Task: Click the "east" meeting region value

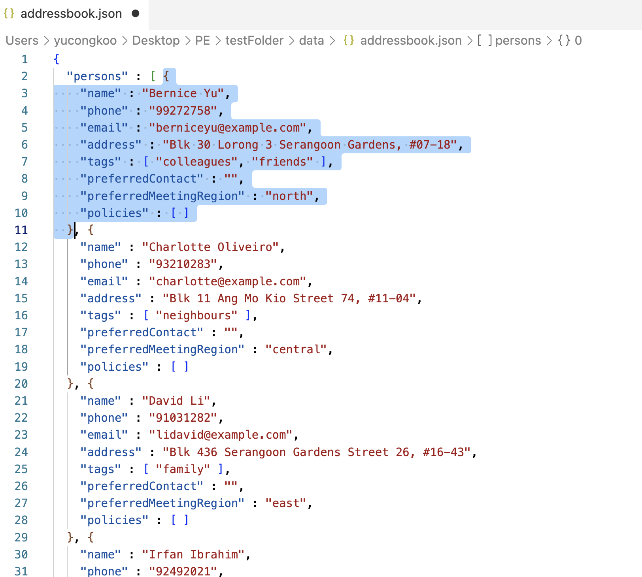Action: tap(286, 503)
